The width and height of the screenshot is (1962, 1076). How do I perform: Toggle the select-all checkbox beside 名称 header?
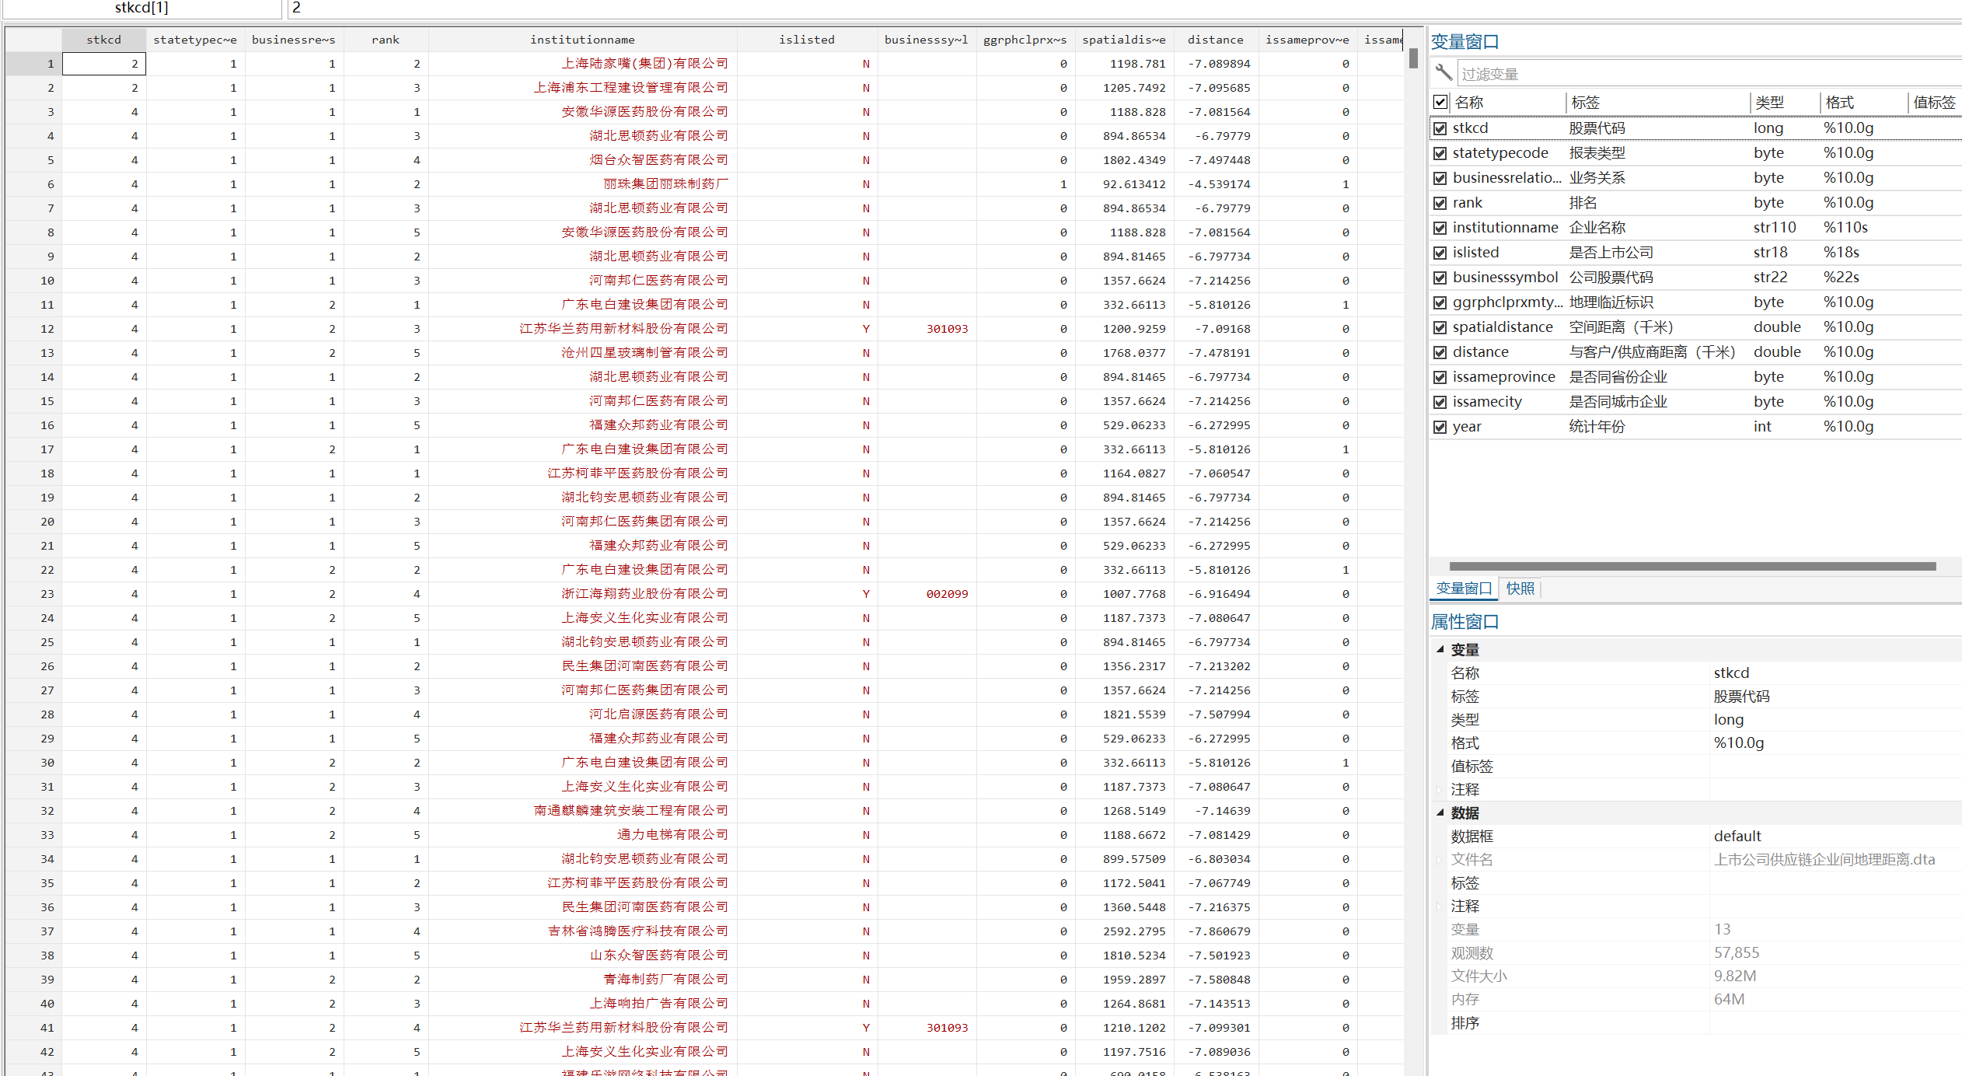[x=1440, y=102]
